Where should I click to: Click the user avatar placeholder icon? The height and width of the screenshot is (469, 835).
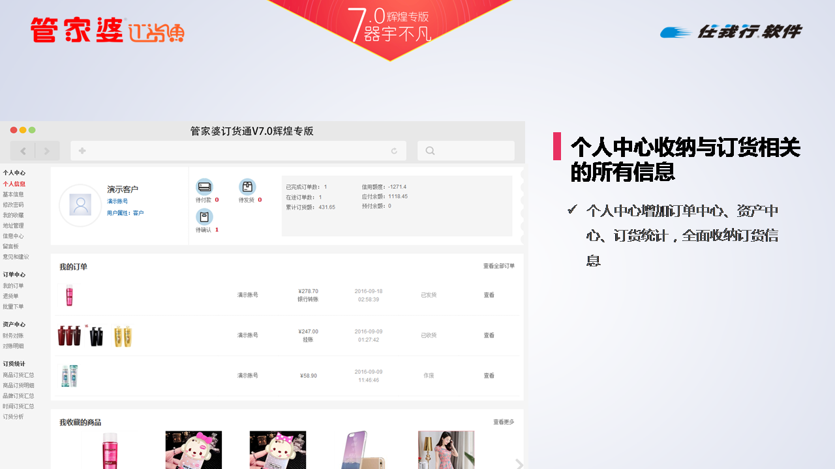(x=80, y=205)
